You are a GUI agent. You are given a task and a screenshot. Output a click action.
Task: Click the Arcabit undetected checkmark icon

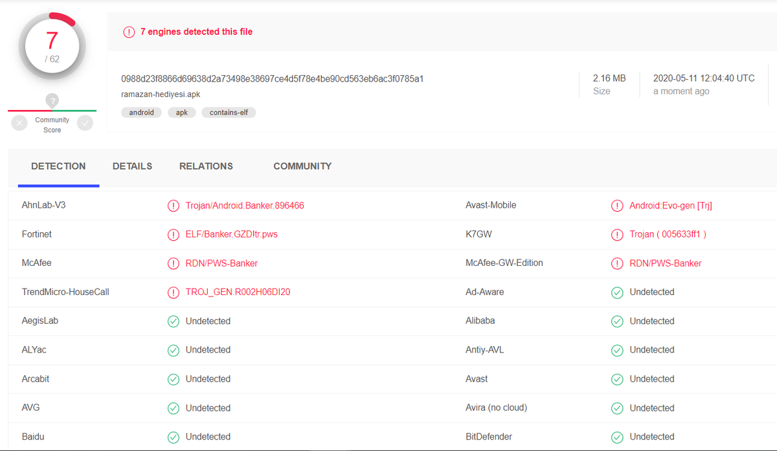coord(174,379)
